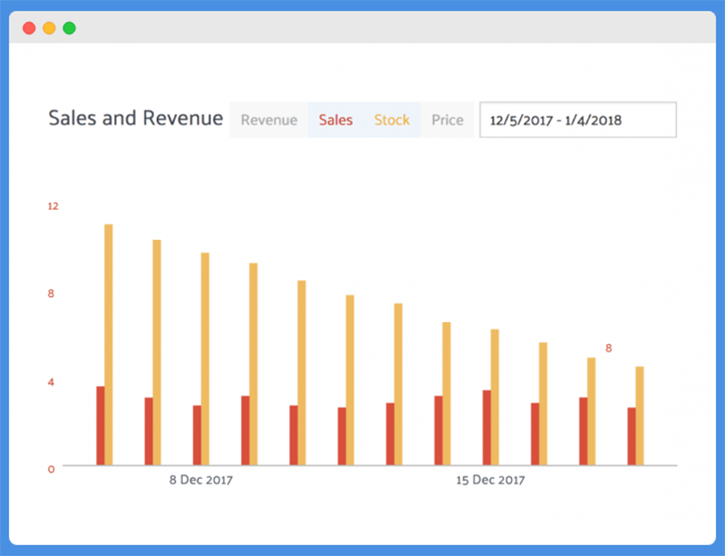
Task: Toggle the Revenue series button
Action: pos(269,120)
